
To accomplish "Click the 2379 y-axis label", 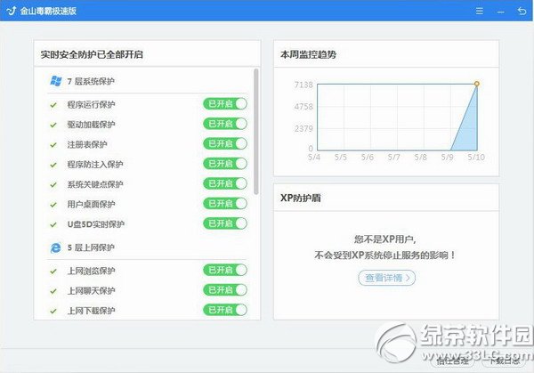I will coord(303,129).
